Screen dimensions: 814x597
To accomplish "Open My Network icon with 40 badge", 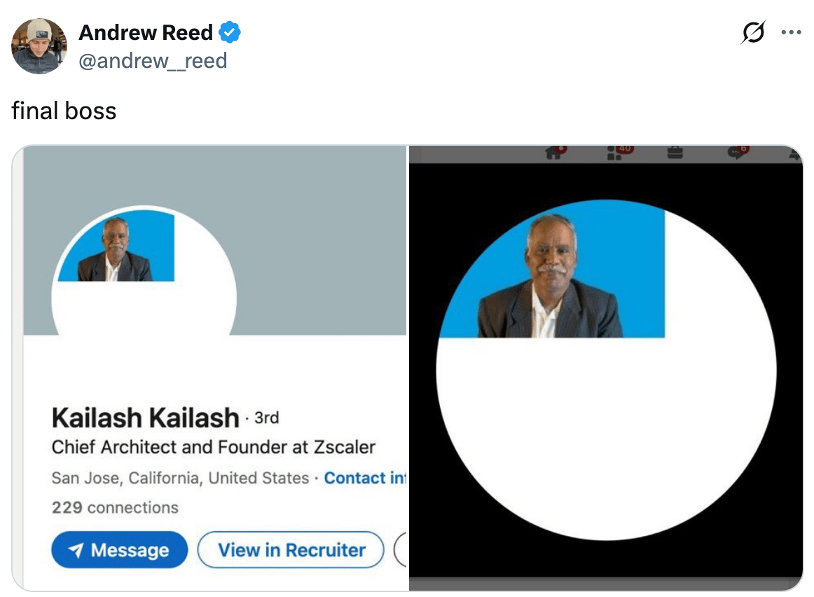I will (x=619, y=152).
